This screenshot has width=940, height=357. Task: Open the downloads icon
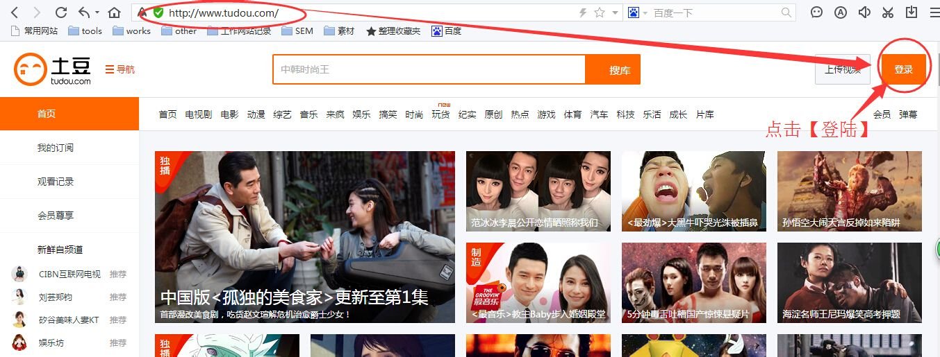tap(911, 12)
